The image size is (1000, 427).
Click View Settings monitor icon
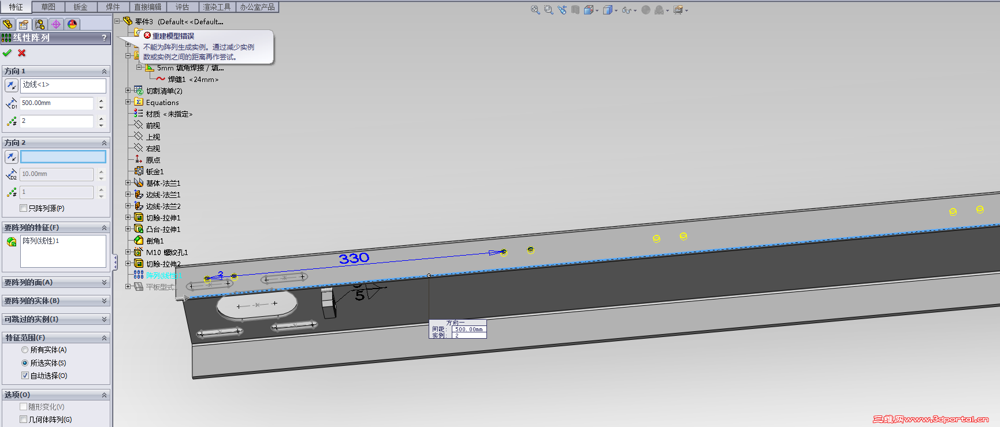pos(678,10)
